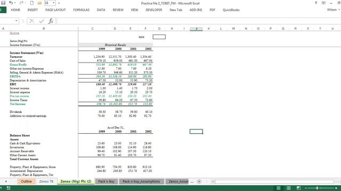This screenshot has height=191, width=341.
Task: Click the zoom slider handle
Action: coord(318,188)
